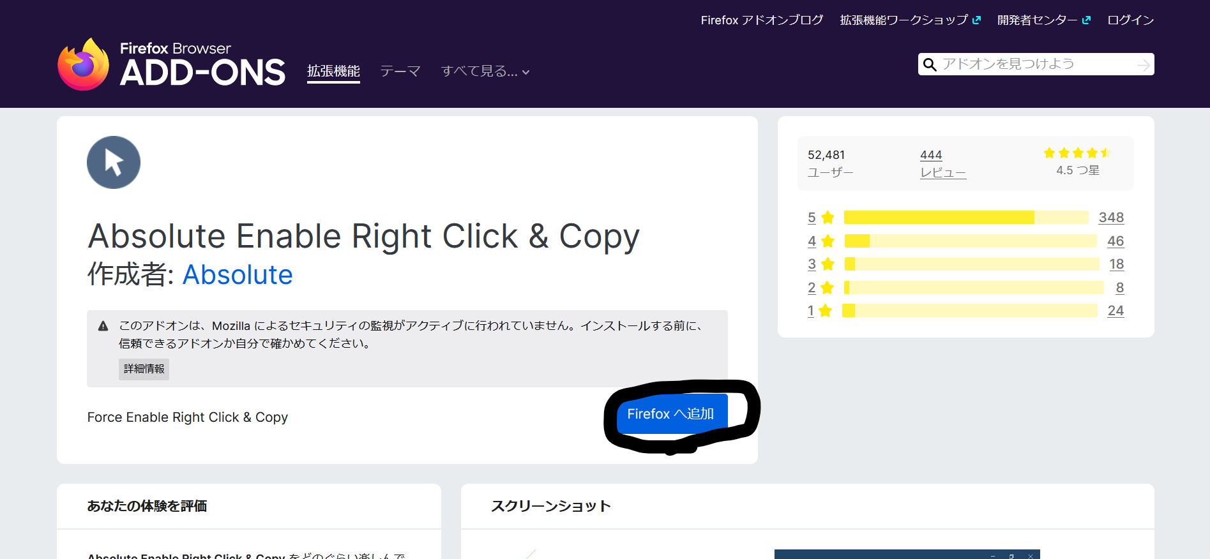Screen dimensions: 1210x559
Task: Open Firefox アドオンブログ link
Action: tap(762, 20)
